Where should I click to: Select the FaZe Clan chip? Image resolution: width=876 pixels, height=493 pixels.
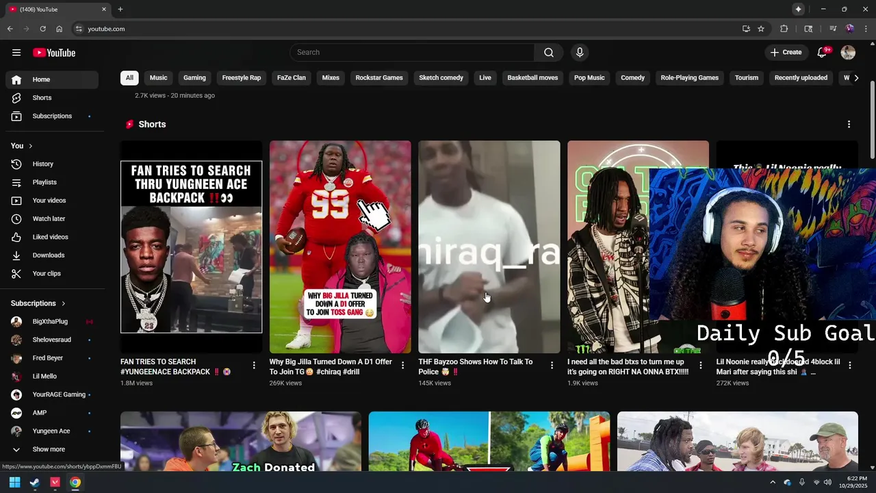[292, 78]
